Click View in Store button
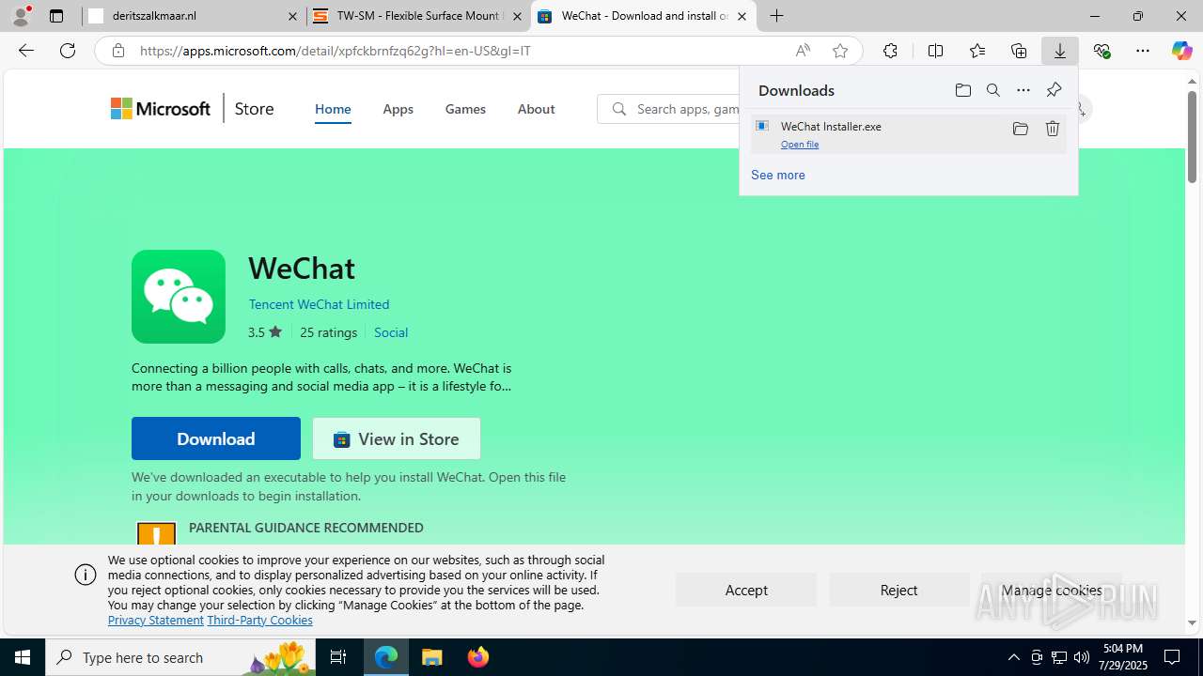Viewport: 1203px width, 676px height. [397, 438]
